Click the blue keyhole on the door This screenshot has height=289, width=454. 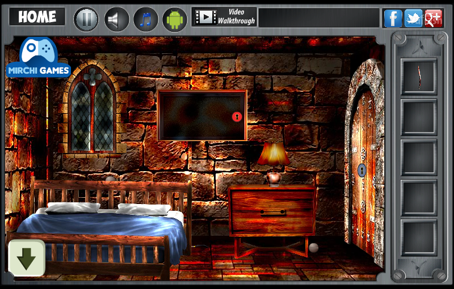pyautogui.click(x=361, y=170)
